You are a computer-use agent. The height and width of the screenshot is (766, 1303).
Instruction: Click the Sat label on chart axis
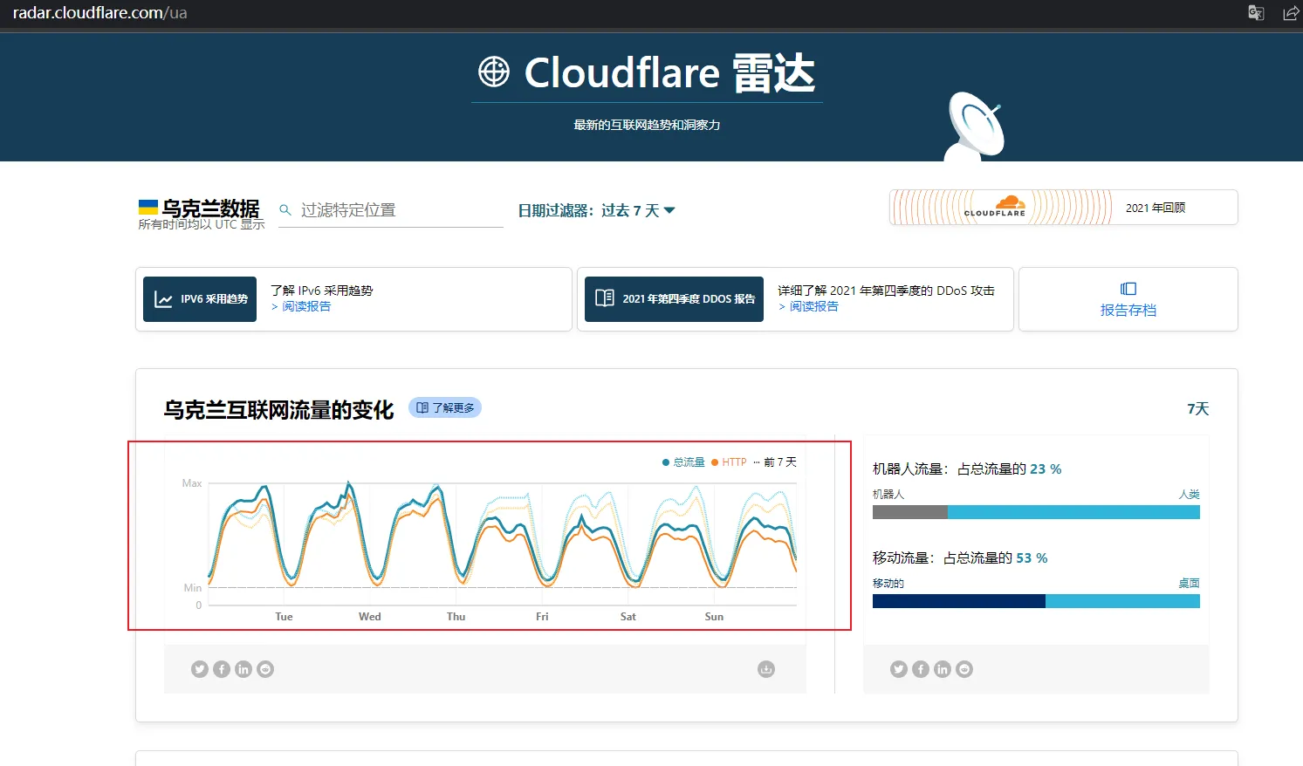[628, 617]
